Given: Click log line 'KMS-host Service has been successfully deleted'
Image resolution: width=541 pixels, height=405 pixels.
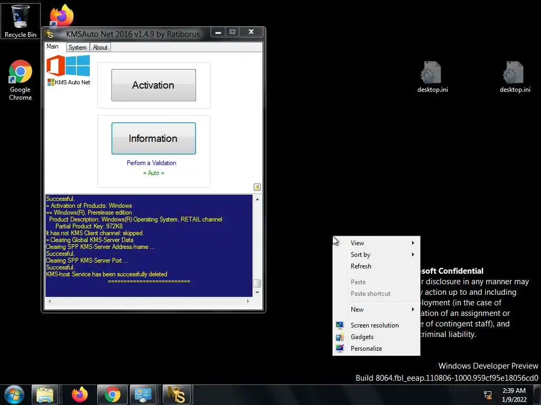Looking at the screenshot, I should 107,274.
